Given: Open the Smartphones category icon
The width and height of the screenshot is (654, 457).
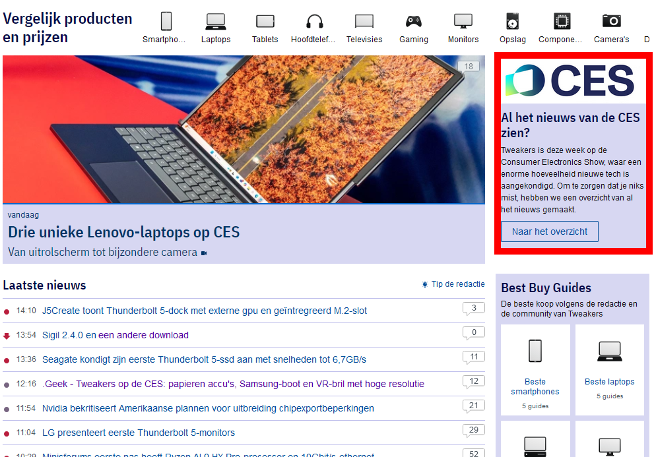Looking at the screenshot, I should click(x=166, y=21).
